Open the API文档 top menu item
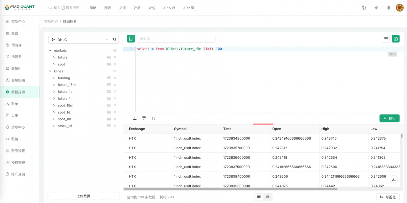 click(x=169, y=8)
